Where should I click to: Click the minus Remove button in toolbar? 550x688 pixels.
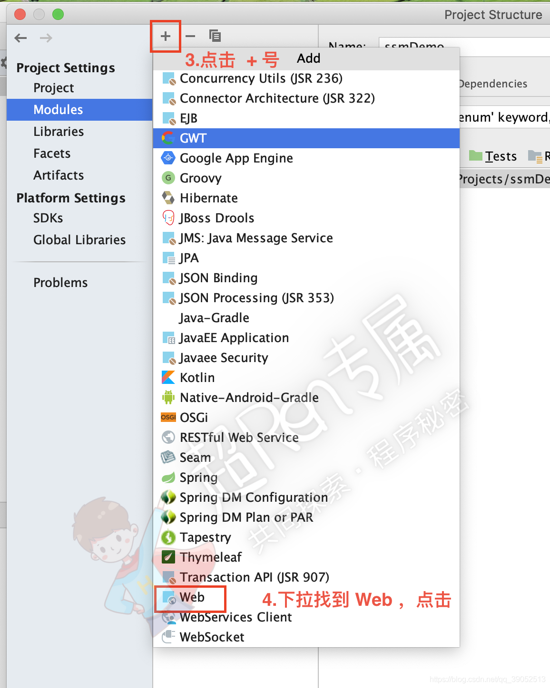(190, 36)
